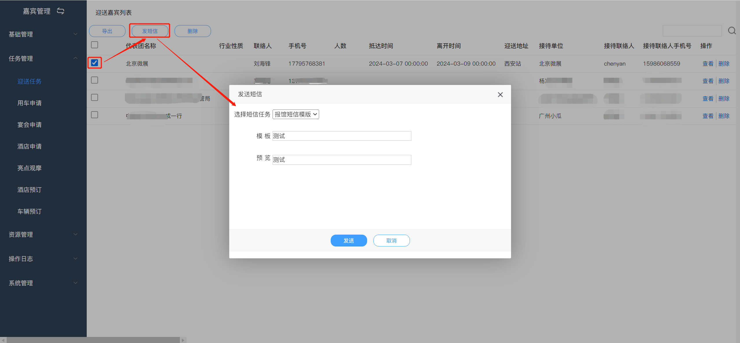The width and height of the screenshot is (740, 343).
Task: Click the search magnifier icon
Action: click(732, 31)
